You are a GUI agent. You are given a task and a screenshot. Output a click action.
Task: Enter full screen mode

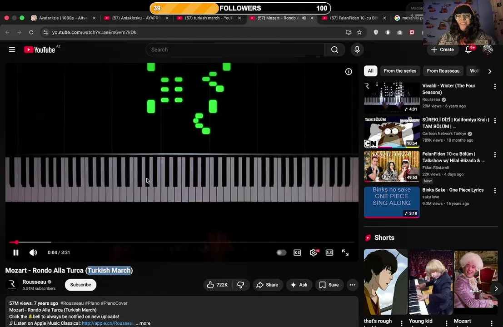tap(345, 253)
